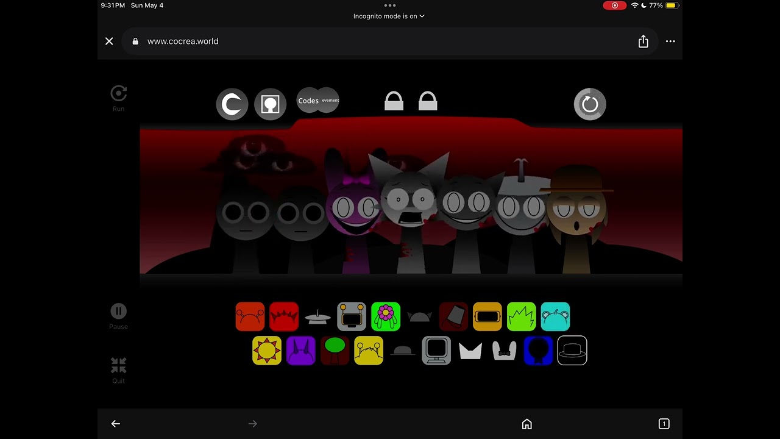Viewport: 780px width, 439px height.
Task: Open the portrait silhouette button
Action: [x=270, y=104]
